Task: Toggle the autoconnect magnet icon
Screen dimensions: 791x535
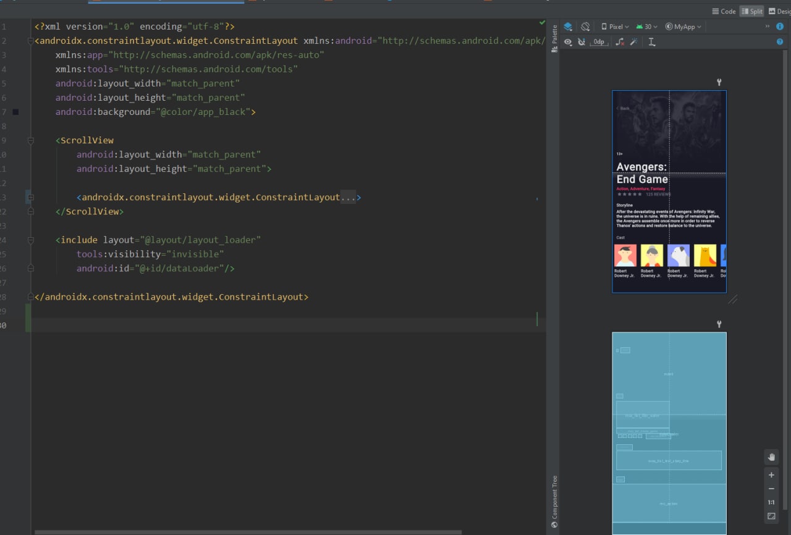Action: pyautogui.click(x=582, y=42)
